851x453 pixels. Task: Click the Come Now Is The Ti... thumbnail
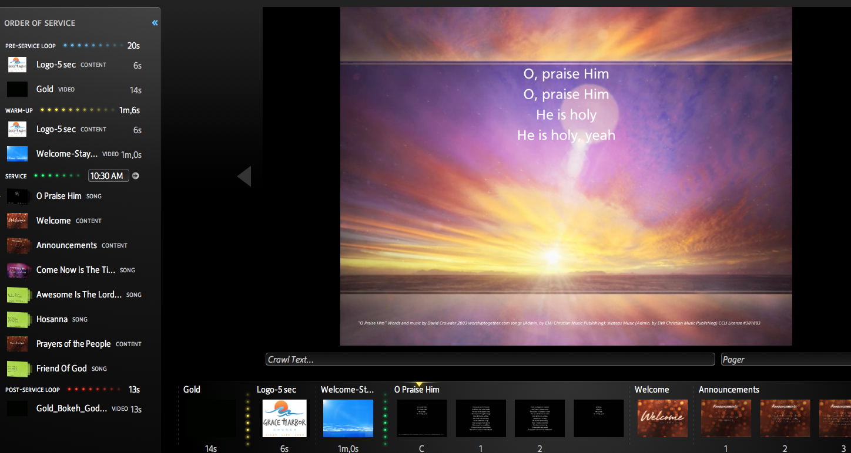[x=18, y=270]
